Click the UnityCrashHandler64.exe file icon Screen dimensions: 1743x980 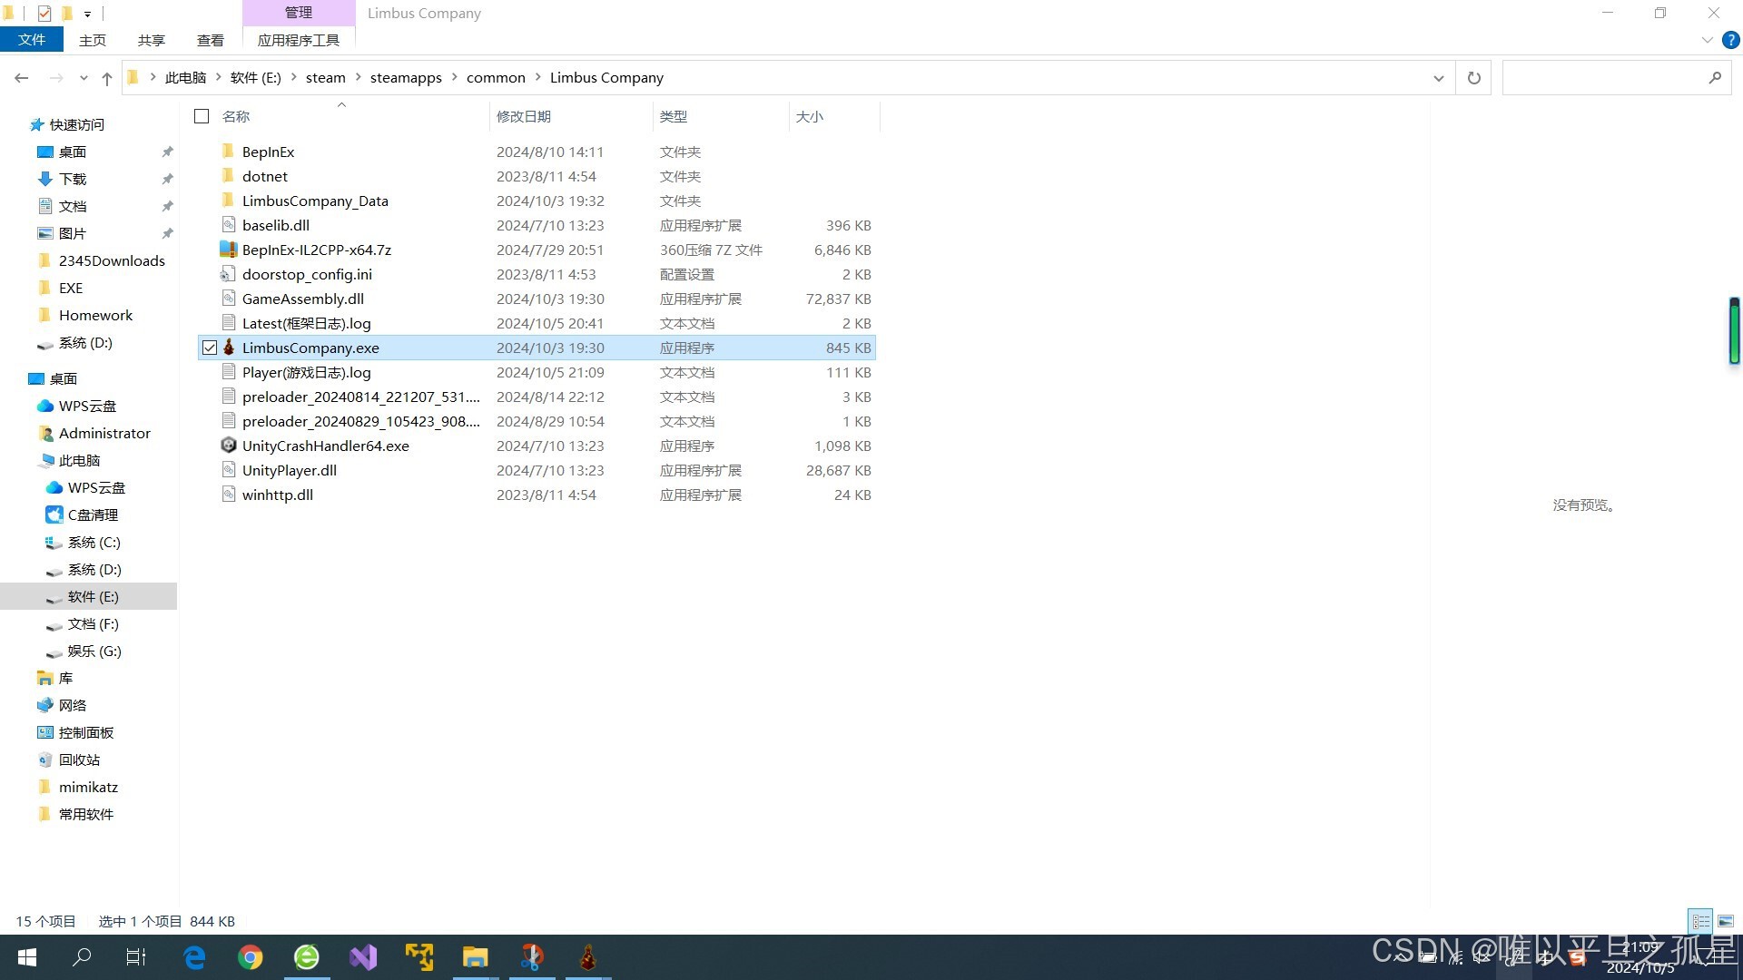229,446
